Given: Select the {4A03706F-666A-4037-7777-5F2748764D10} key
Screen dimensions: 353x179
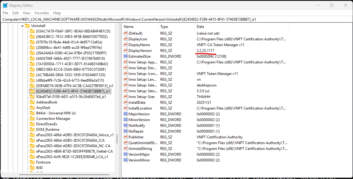Looking at the screenshot, I should click(x=71, y=58).
